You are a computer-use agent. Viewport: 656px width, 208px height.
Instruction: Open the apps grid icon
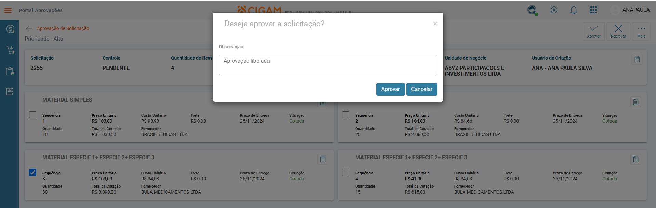593,10
